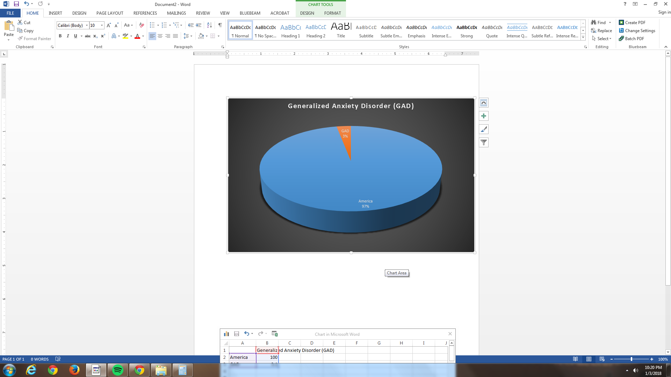This screenshot has width=671, height=377.
Task: Open Layout Options beside the chart
Action: [x=484, y=103]
